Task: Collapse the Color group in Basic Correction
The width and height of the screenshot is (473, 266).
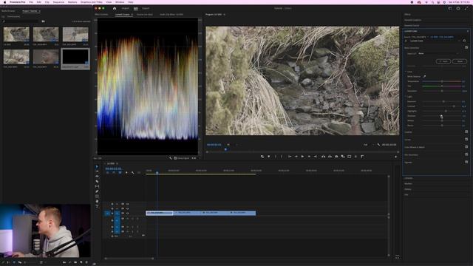Action: click(406, 72)
